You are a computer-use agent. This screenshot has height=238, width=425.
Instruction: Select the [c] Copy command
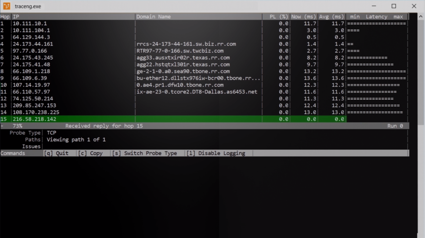[x=90, y=153]
